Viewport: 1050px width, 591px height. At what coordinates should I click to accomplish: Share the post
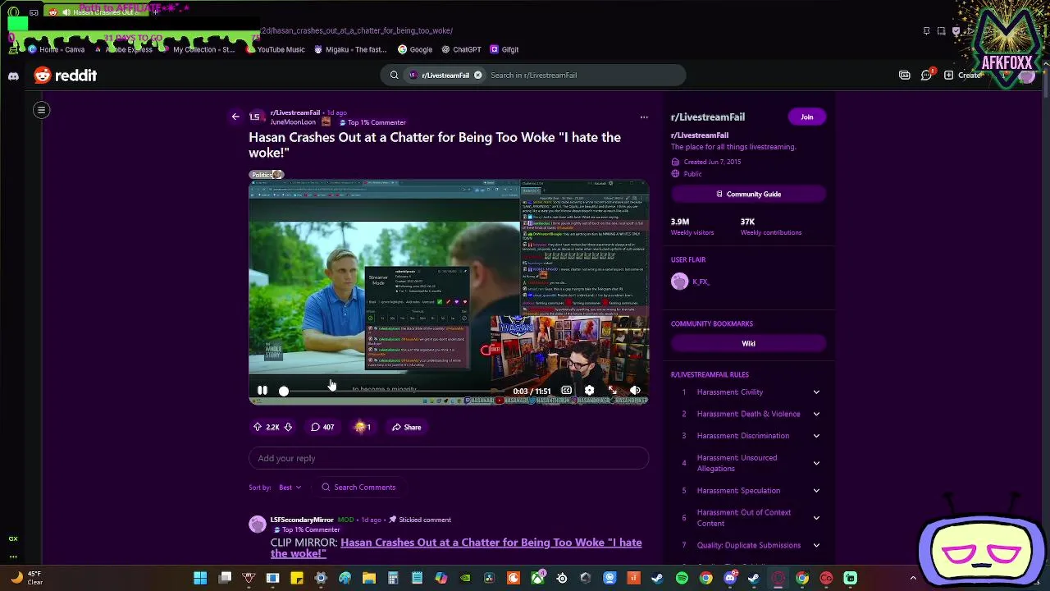point(406,427)
